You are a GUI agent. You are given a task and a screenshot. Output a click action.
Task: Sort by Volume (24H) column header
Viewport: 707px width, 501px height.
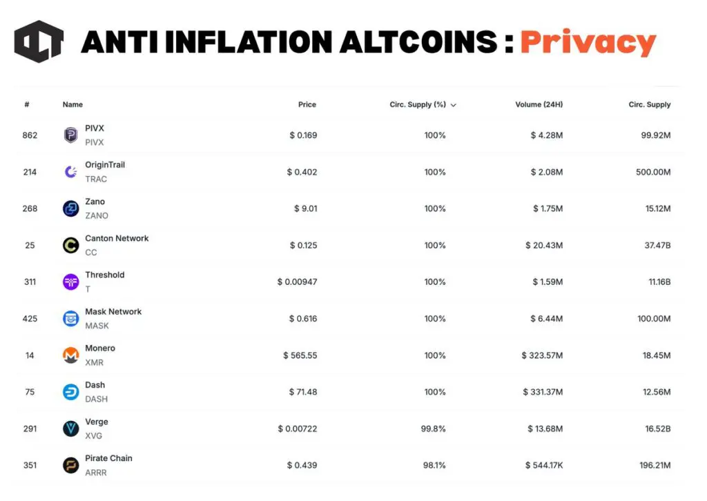click(539, 105)
